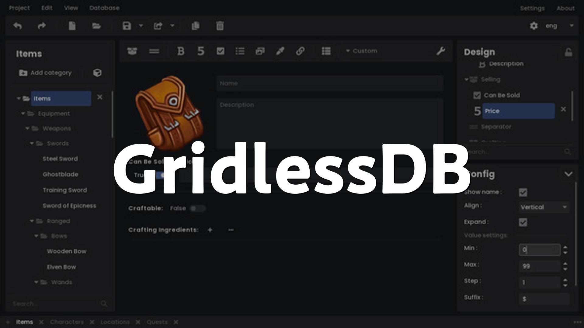Select Elven Bow in the tree
584x328 pixels.
click(x=61, y=267)
